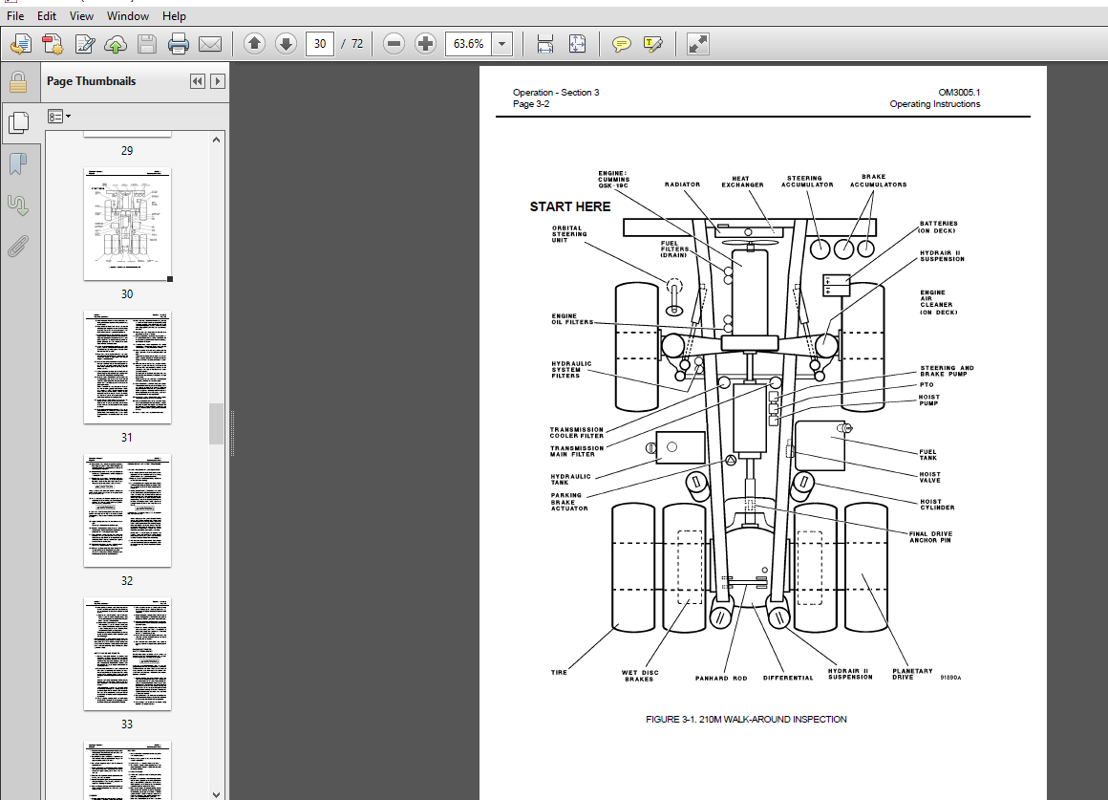Click the 'OM3005.1' header text
Viewport: 1108px width, 800px height.
[959, 93]
